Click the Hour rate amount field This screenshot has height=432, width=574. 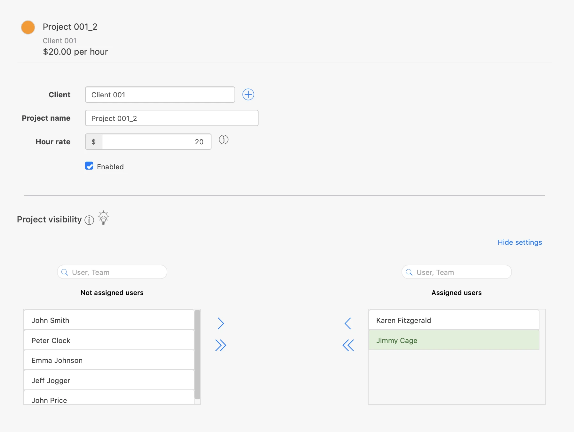tap(156, 142)
